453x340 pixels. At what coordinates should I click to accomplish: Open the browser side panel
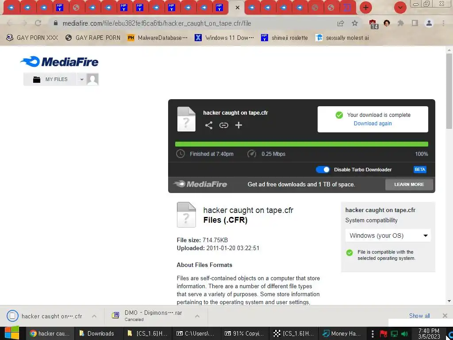pos(415,23)
